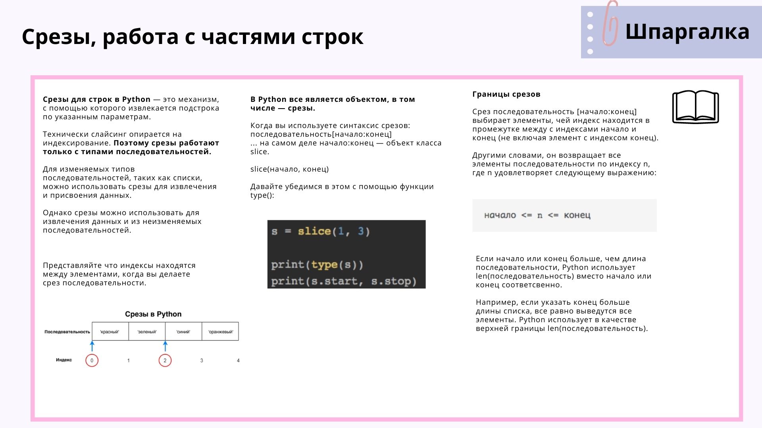Click the red circled index 2
The image size is (762, 428).
[165, 360]
